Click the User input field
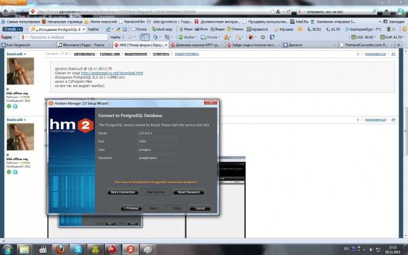Image resolution: width=408 pixels, height=255 pixels. pos(157,150)
